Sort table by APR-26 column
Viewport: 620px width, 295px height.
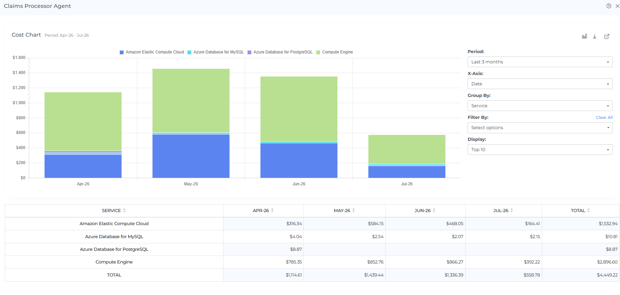(263, 211)
